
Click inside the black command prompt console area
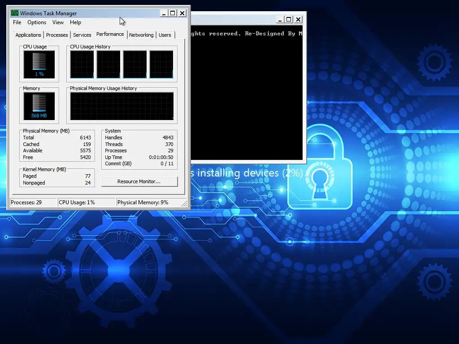pos(247,94)
